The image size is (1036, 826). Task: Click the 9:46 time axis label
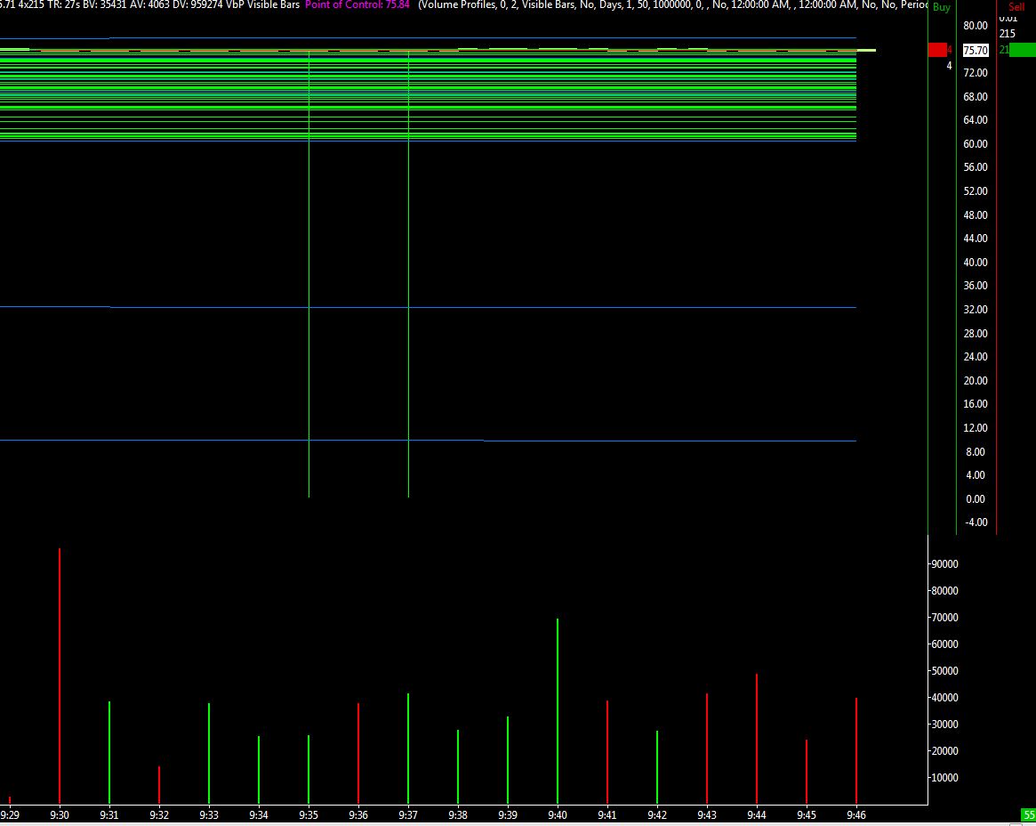856,815
